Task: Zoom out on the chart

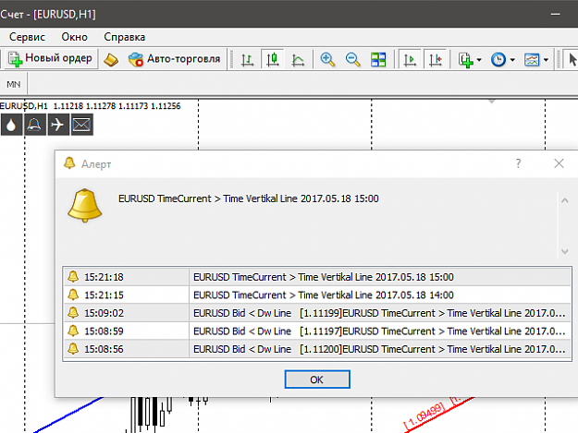Action: tap(352, 59)
